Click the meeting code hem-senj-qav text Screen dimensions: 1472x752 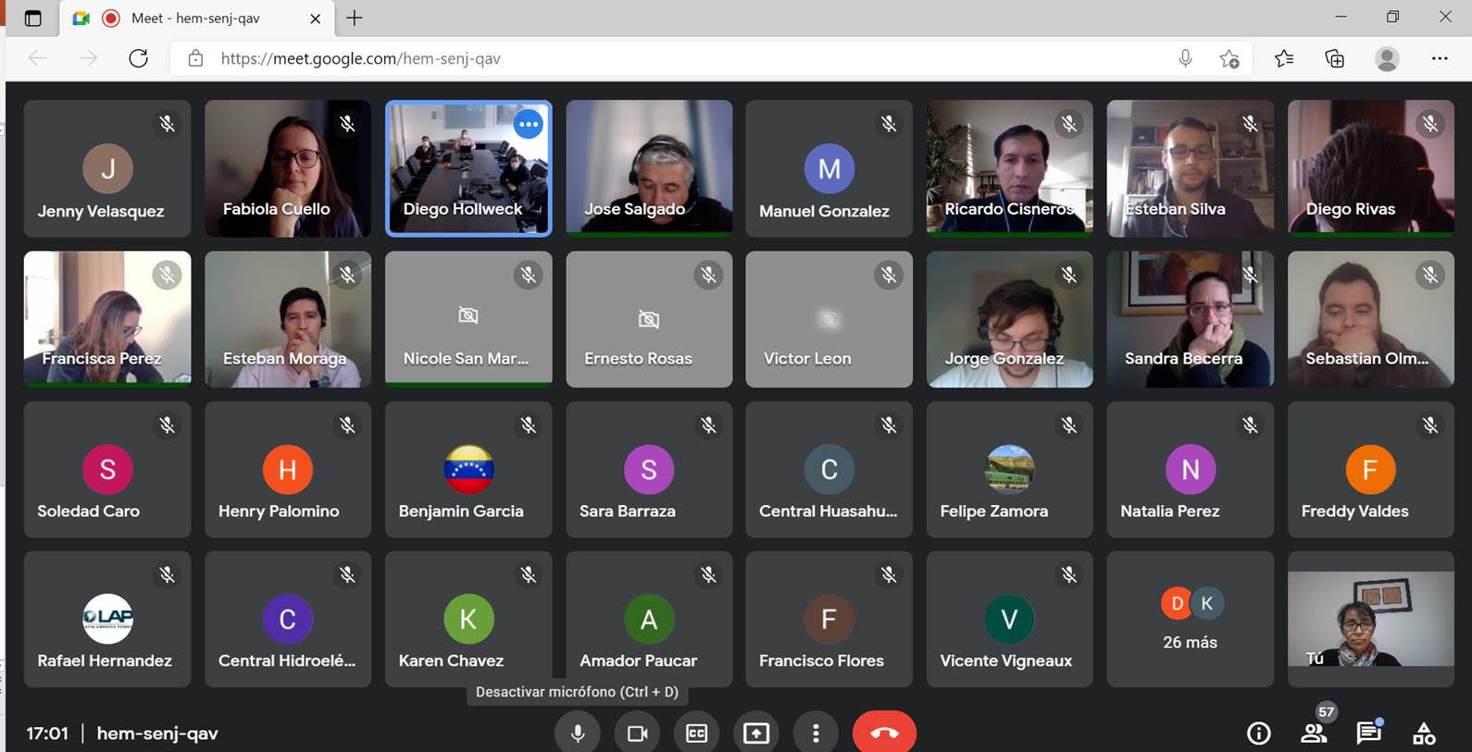tap(157, 734)
